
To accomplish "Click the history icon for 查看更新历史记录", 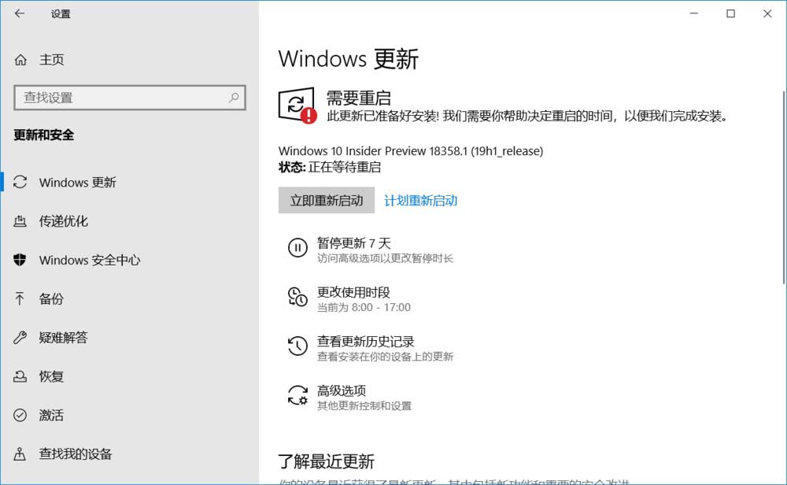I will (297, 346).
